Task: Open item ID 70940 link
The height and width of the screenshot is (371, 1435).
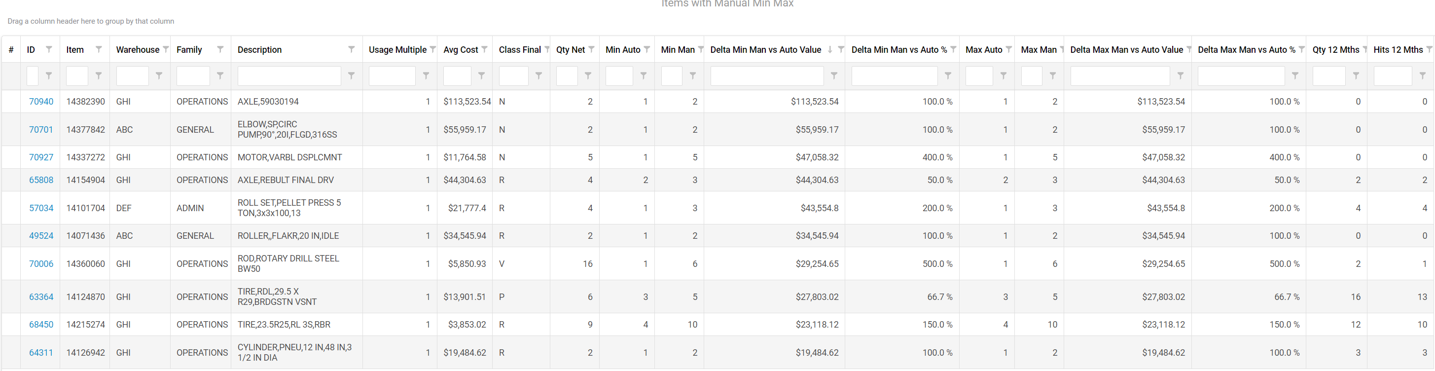Action: point(41,102)
